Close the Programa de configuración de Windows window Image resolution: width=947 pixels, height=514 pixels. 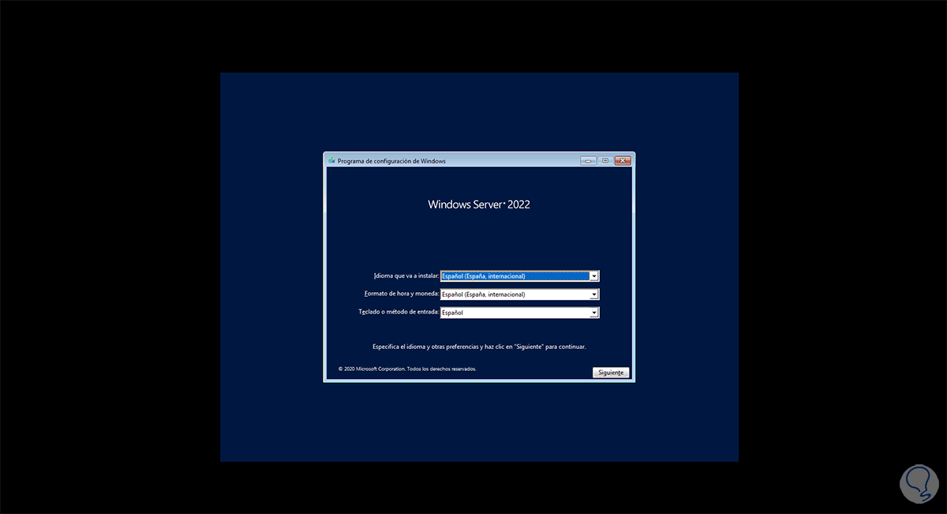tap(623, 160)
